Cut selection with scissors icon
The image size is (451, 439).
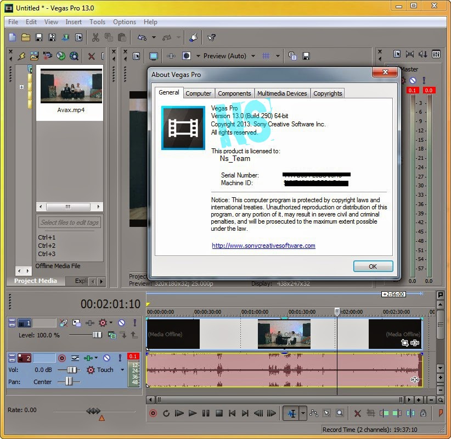pos(95,37)
